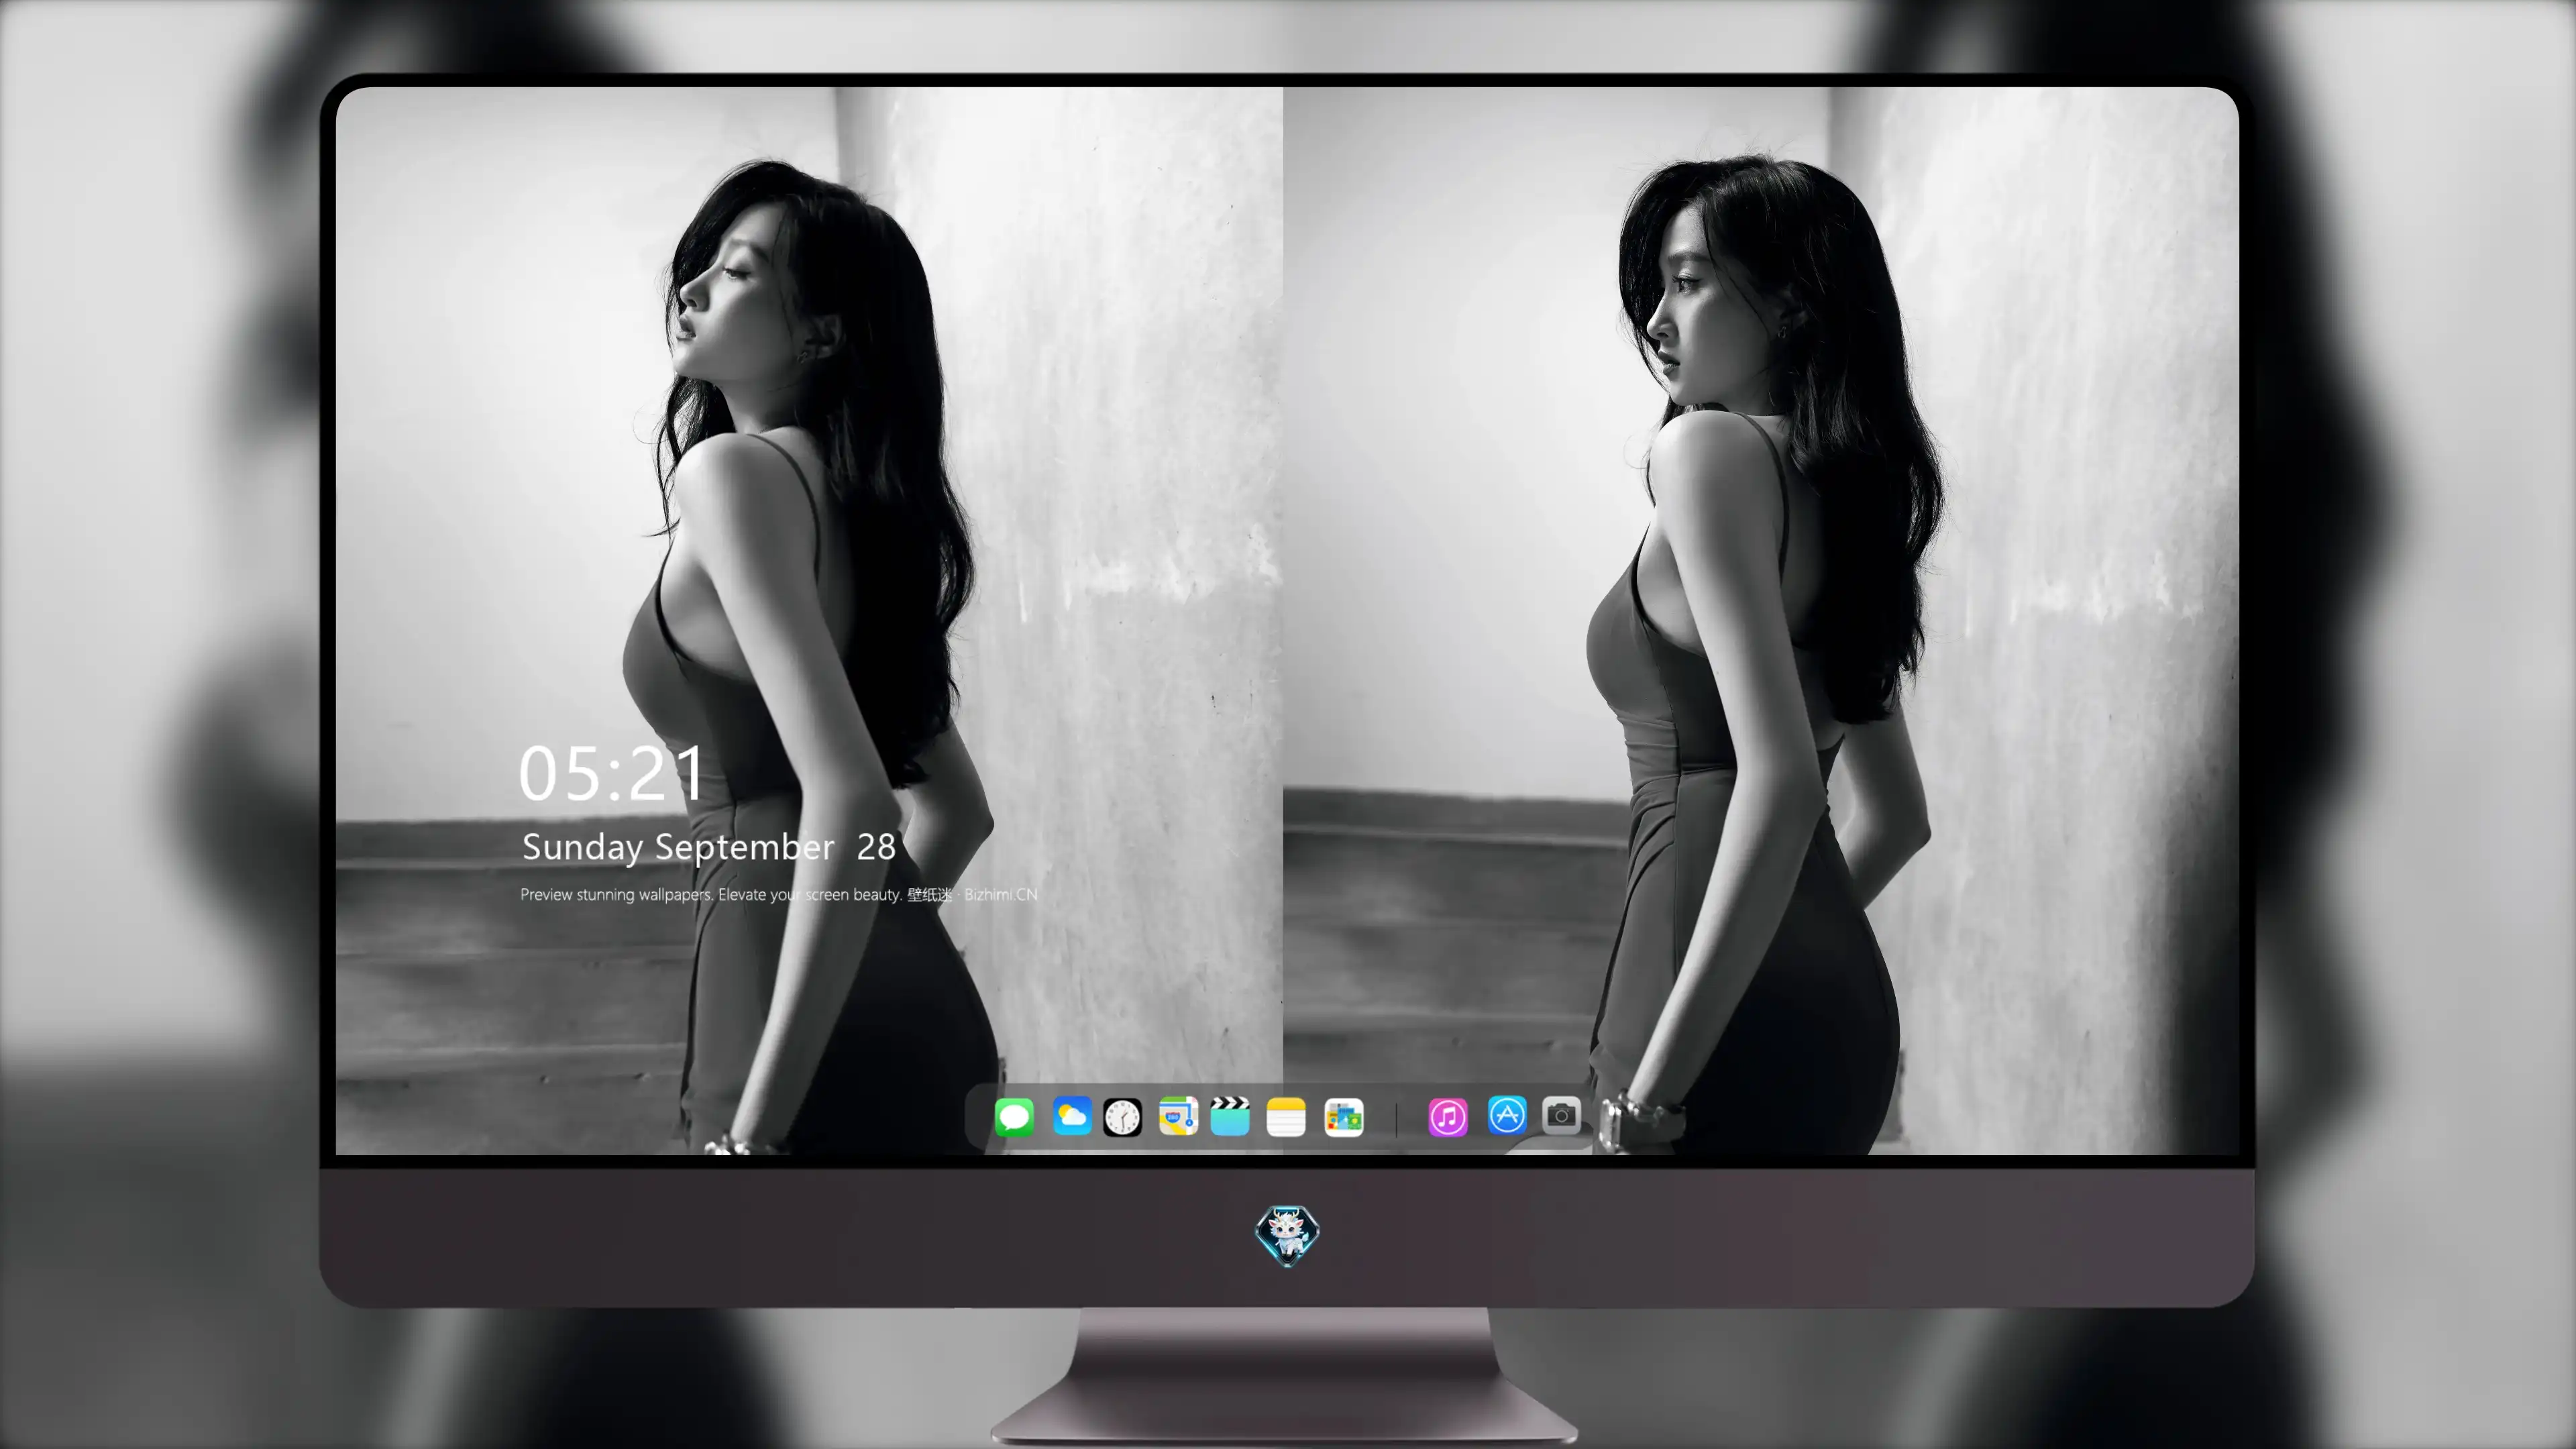Launch the Maps app from the dock

[x=1178, y=1116]
